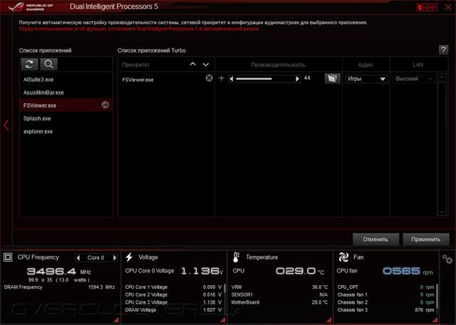Click the SENSOR1 temperature row
This screenshot has width=456, height=325.
coord(279,295)
